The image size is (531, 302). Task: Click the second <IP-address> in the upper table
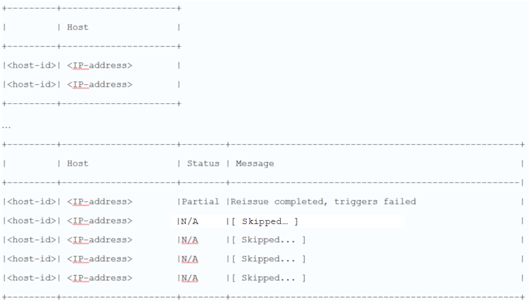[99, 85]
